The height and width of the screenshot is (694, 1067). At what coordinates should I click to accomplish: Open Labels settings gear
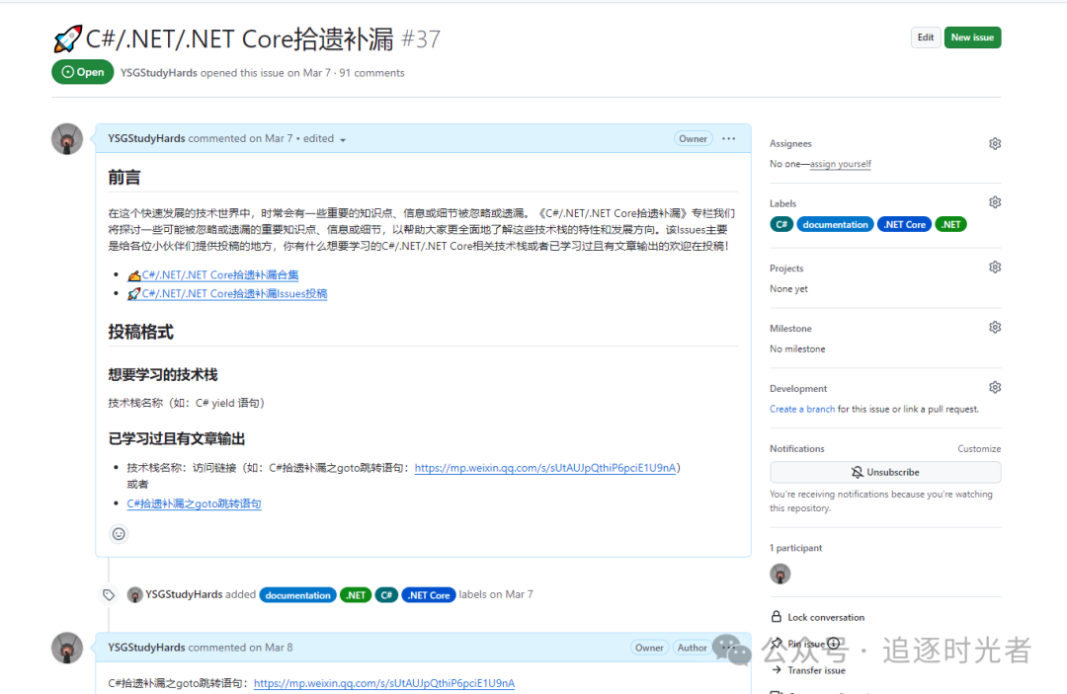[x=994, y=202]
